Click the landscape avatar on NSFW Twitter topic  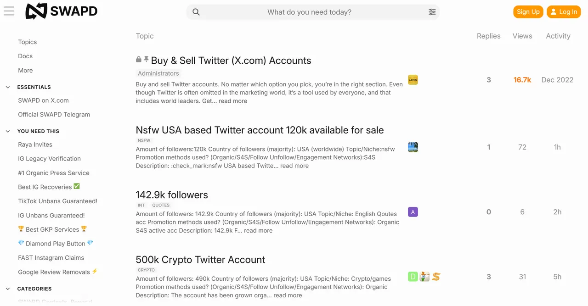tap(413, 147)
